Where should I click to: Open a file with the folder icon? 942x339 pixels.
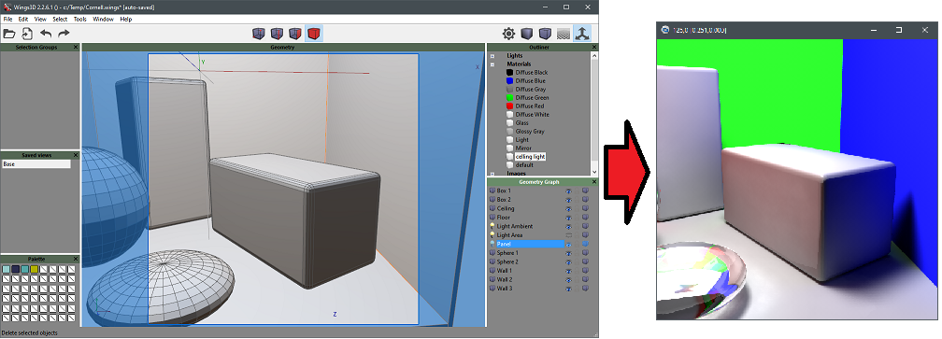click(x=9, y=34)
